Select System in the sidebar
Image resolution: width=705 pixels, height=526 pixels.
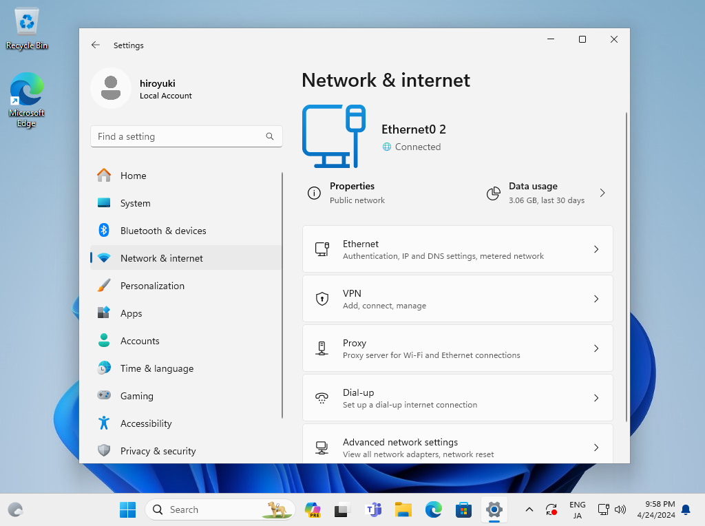(135, 203)
